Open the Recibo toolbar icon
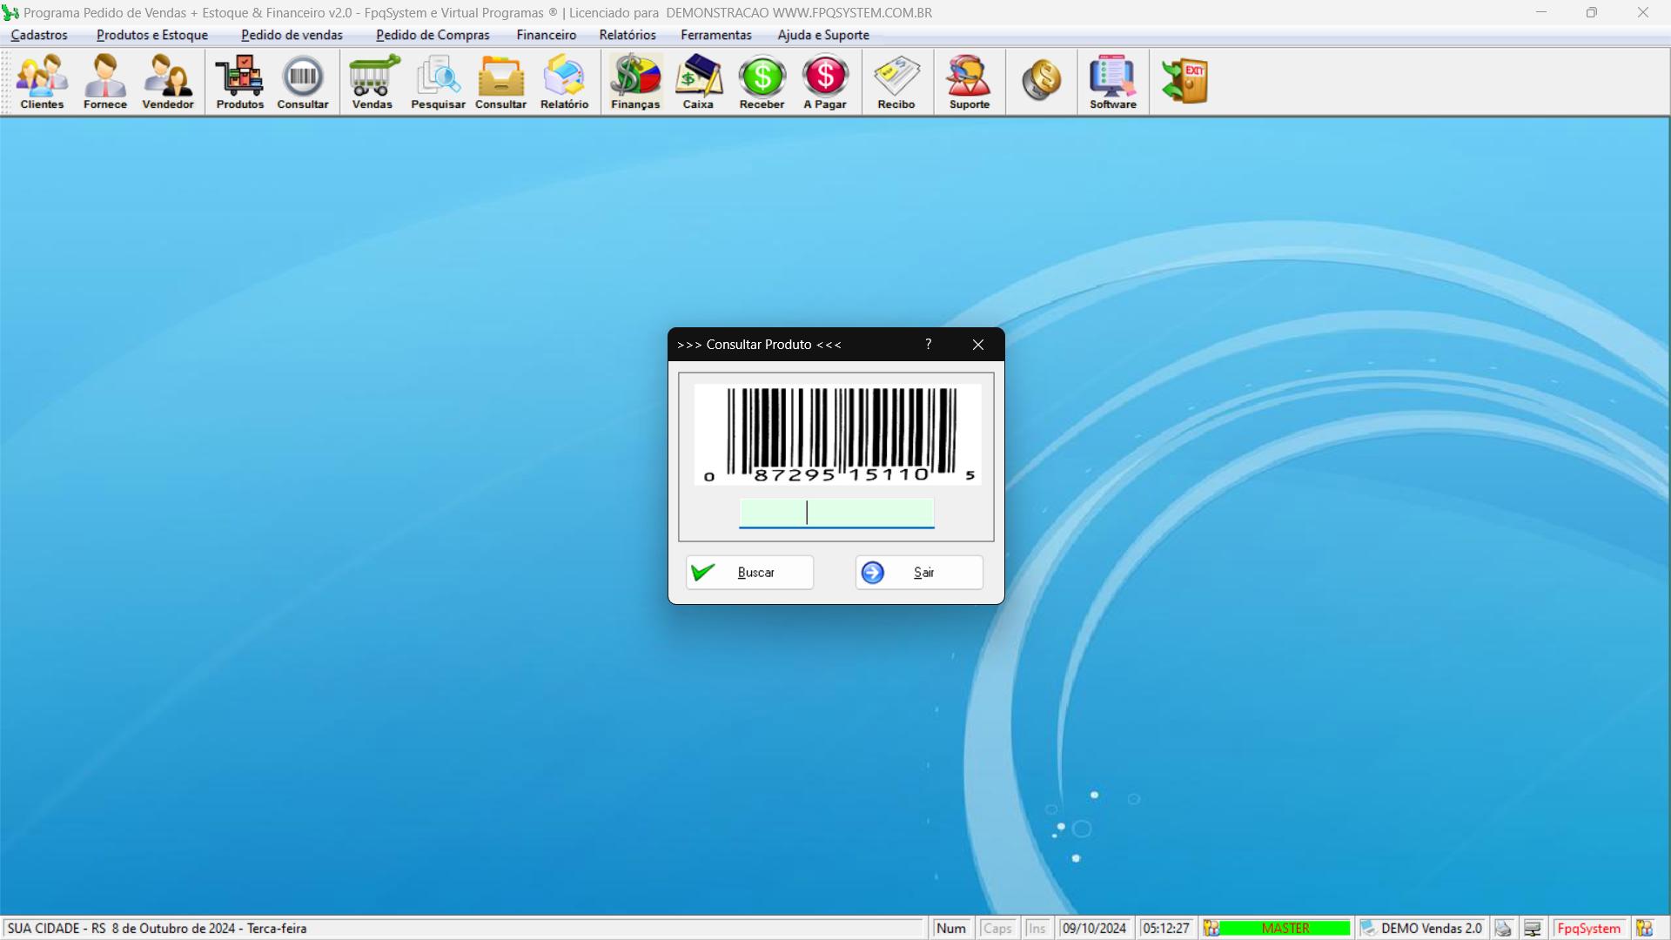Image resolution: width=1671 pixels, height=940 pixels. [896, 82]
